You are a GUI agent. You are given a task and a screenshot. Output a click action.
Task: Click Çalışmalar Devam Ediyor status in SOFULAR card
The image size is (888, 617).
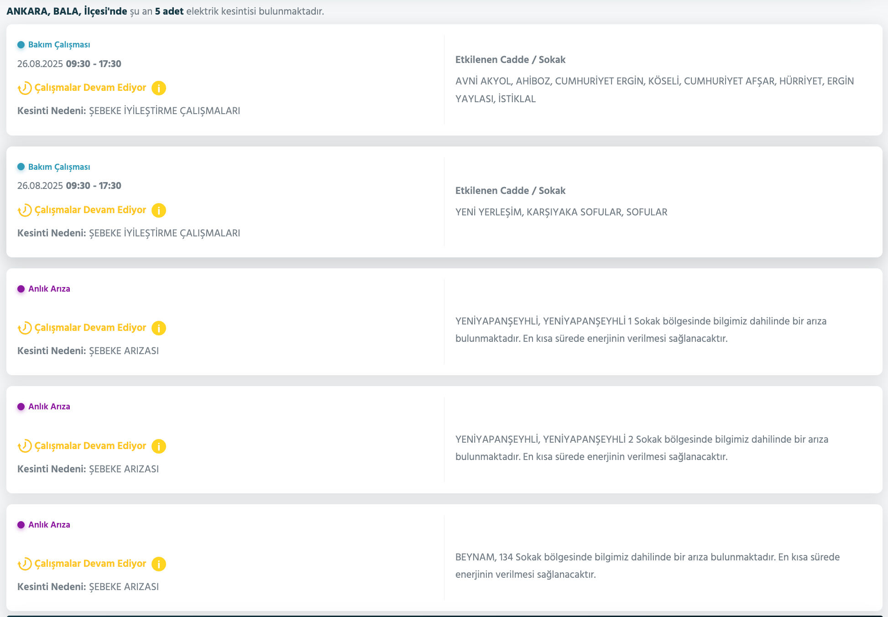(x=90, y=210)
